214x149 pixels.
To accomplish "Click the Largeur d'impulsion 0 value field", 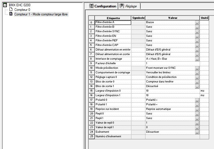I will click(x=172, y=91).
